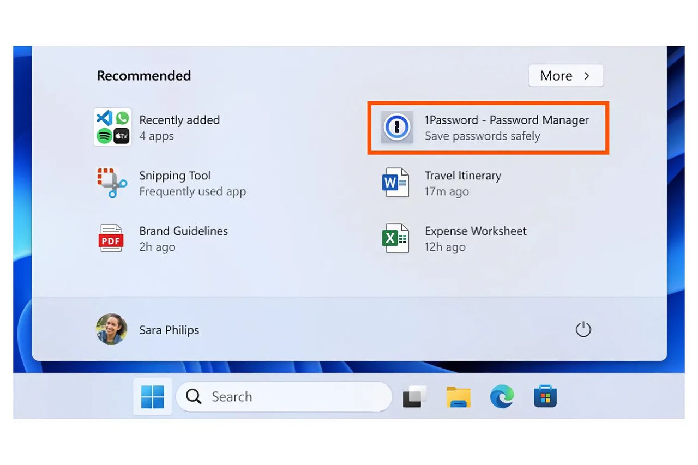Open File Explorer from the taskbar
The image size is (698, 465).
point(458,396)
